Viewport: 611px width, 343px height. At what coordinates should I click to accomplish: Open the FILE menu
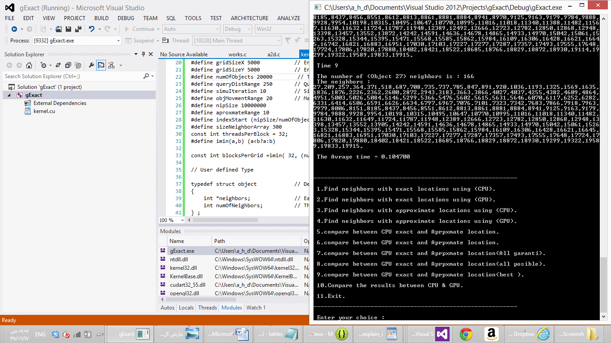coord(10,18)
